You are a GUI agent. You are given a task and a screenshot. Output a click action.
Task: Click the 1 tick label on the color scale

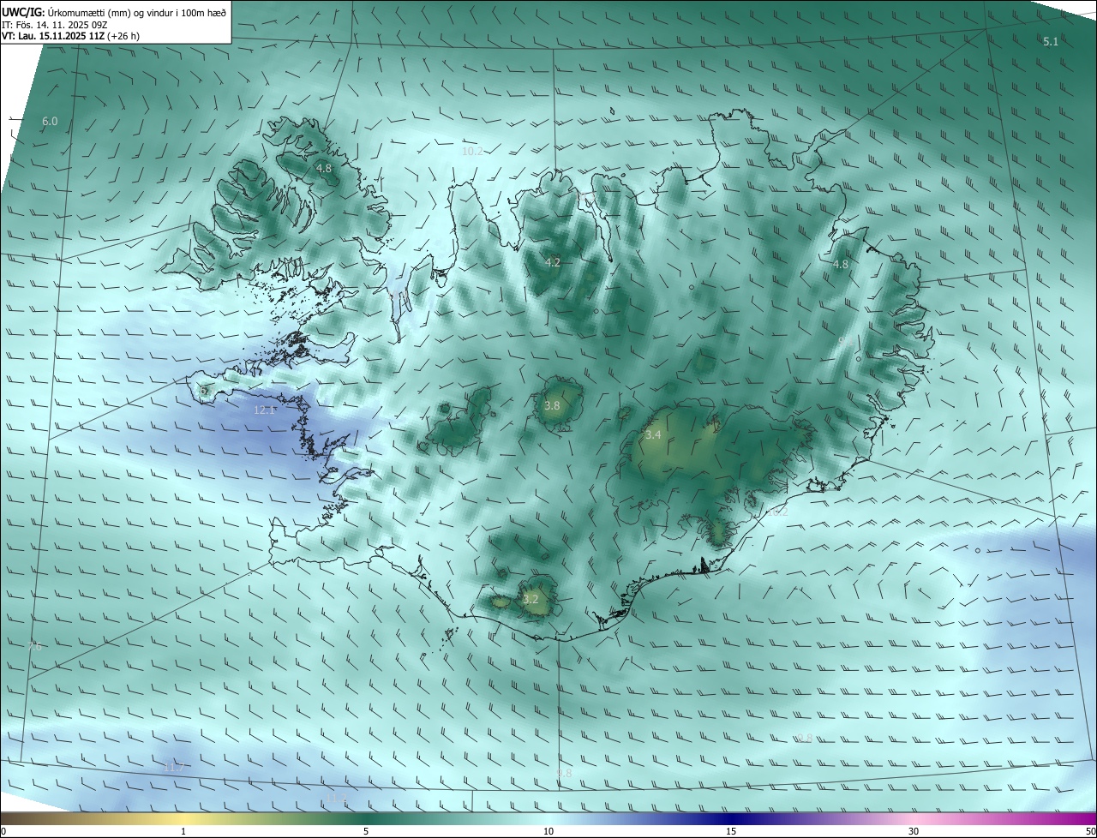click(x=183, y=831)
